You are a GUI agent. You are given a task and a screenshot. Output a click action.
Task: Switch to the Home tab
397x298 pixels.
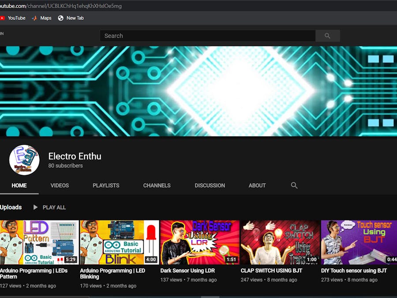coord(19,185)
